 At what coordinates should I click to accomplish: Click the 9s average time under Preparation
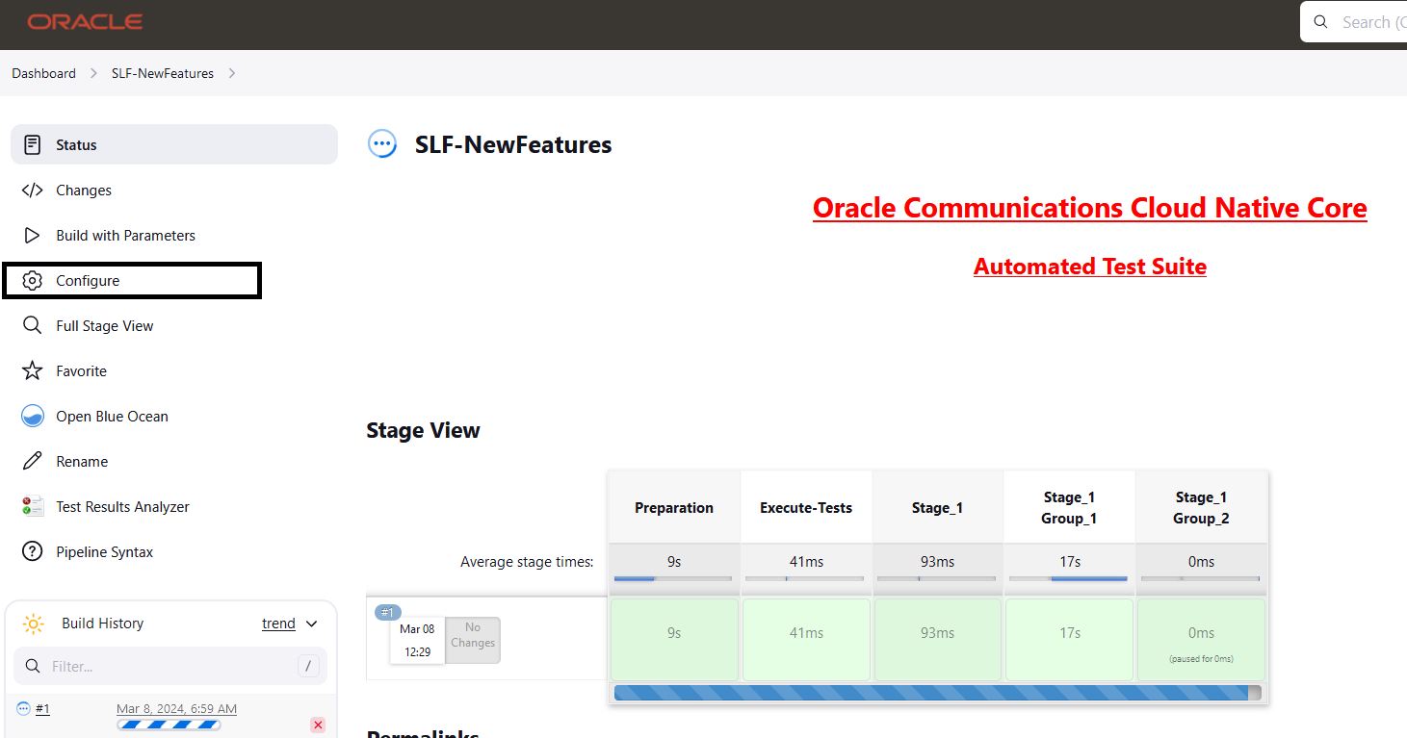point(674,562)
